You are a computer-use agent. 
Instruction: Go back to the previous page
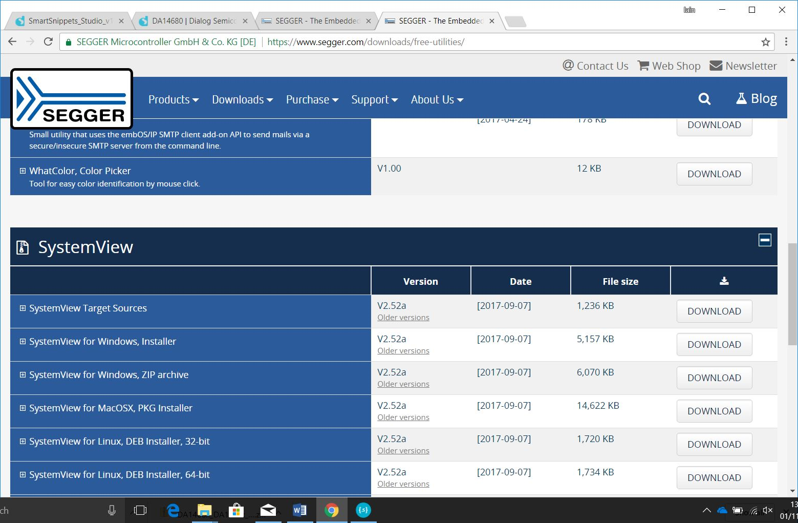pos(13,42)
